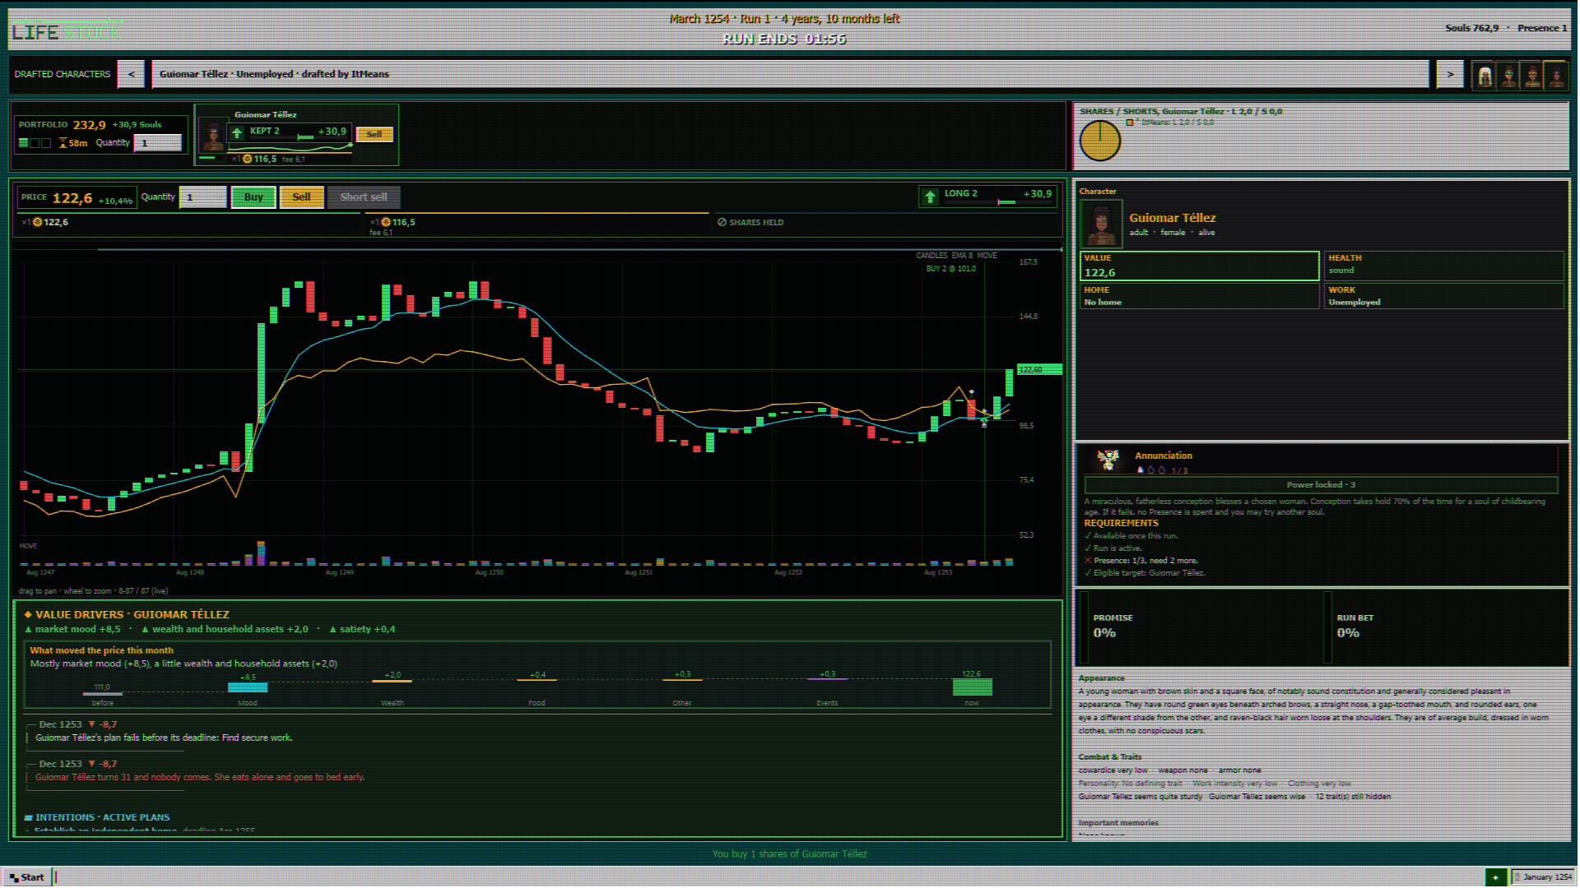Viewport: 1580px width, 888px height.
Task: Click the WORK Unemployed stat box
Action: pos(1444,296)
